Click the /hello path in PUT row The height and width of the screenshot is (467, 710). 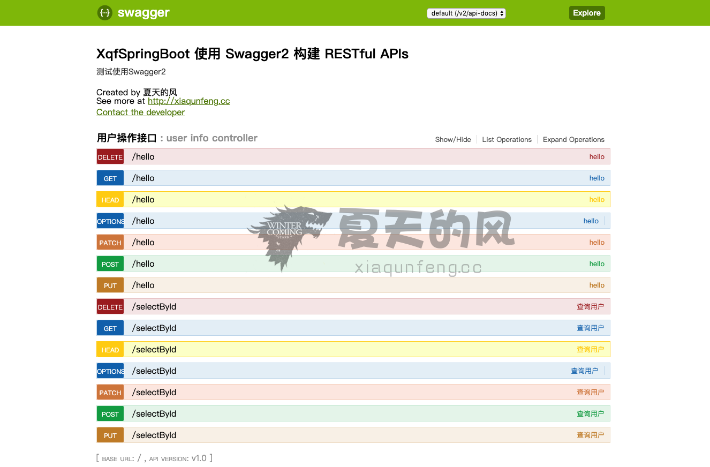(x=143, y=285)
